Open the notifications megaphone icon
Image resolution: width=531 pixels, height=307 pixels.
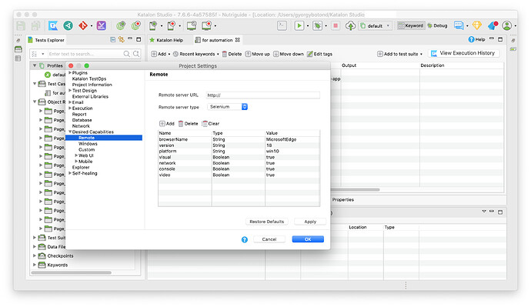pos(493,25)
